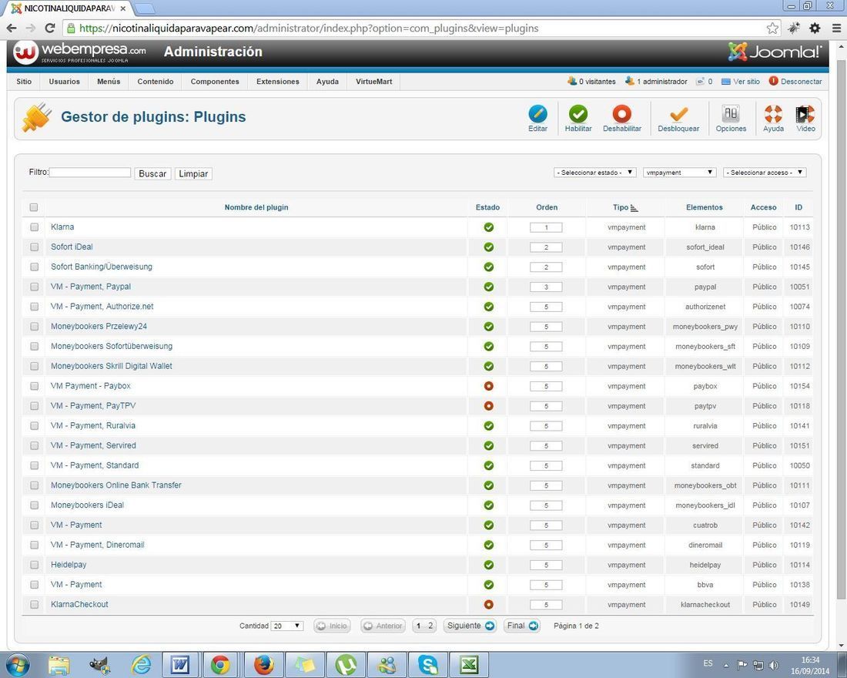The width and height of the screenshot is (847, 678).
Task: Go to page 2 in pagination
Action: [x=430, y=626]
